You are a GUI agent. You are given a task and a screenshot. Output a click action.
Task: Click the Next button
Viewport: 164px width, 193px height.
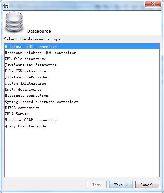click(121, 184)
